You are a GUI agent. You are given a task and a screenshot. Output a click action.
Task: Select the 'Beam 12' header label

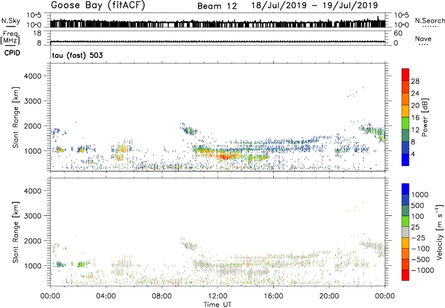click(217, 6)
